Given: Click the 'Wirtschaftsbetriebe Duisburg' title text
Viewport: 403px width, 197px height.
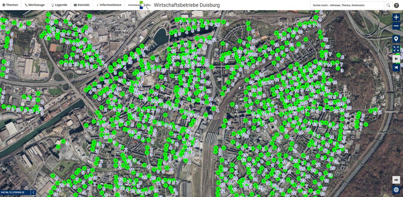Looking at the screenshot, I should (x=187, y=5).
